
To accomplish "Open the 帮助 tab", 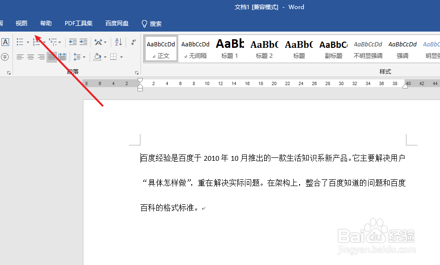I will pyautogui.click(x=46, y=23).
